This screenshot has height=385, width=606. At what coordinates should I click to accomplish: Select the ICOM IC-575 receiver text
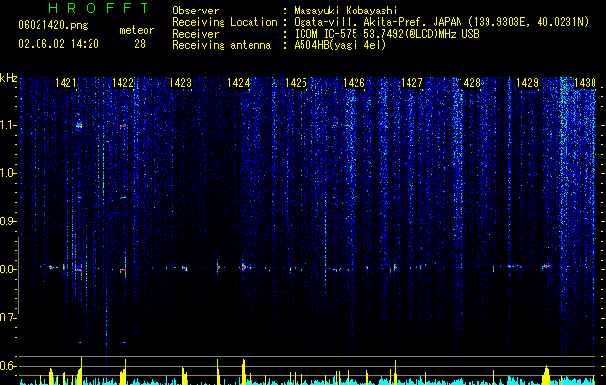pos(386,34)
